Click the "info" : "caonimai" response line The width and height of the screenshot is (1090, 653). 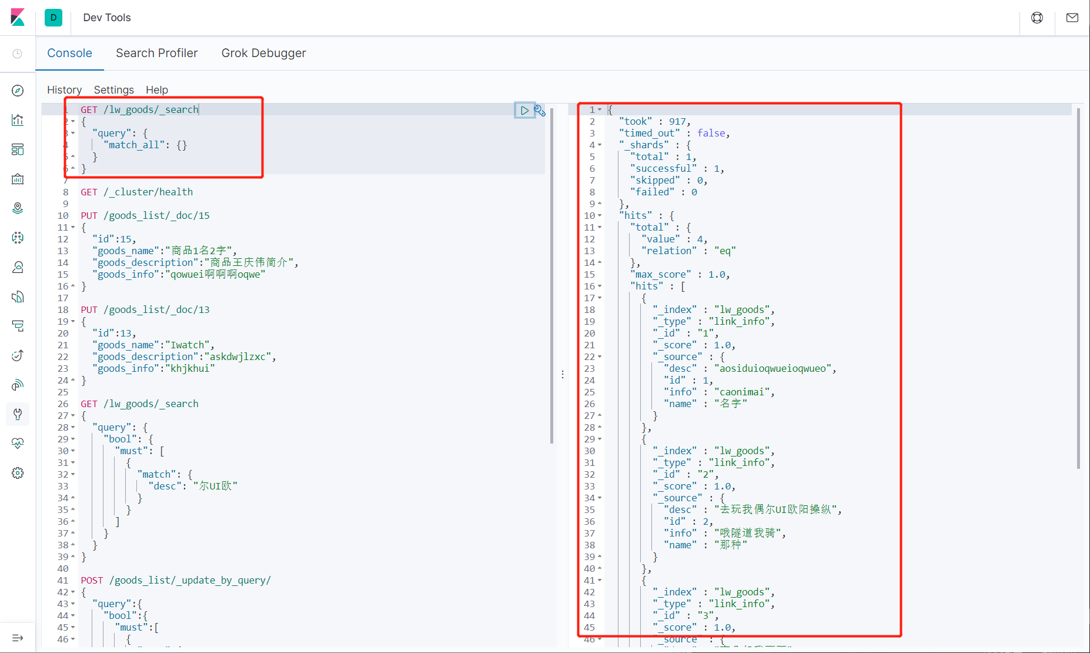pos(720,392)
